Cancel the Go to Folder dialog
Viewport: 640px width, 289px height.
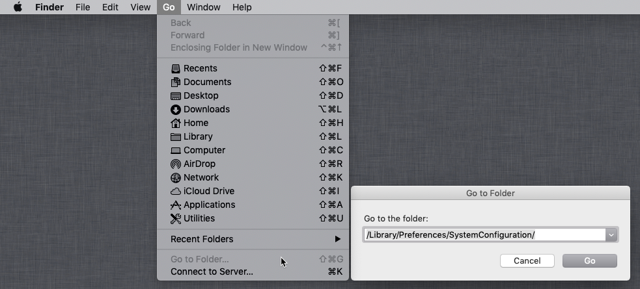527,261
